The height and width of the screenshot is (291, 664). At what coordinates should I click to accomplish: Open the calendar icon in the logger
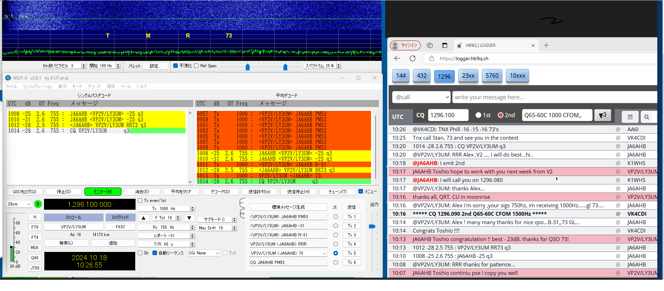630,117
